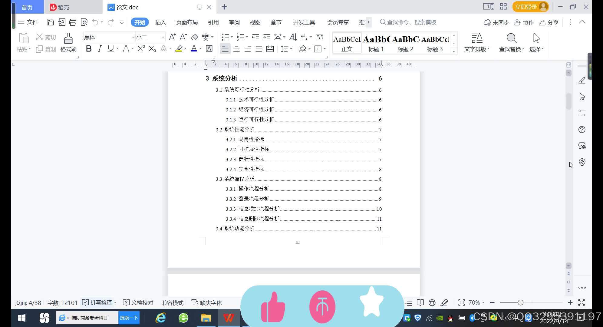Click the Format Painter brush

point(68,42)
